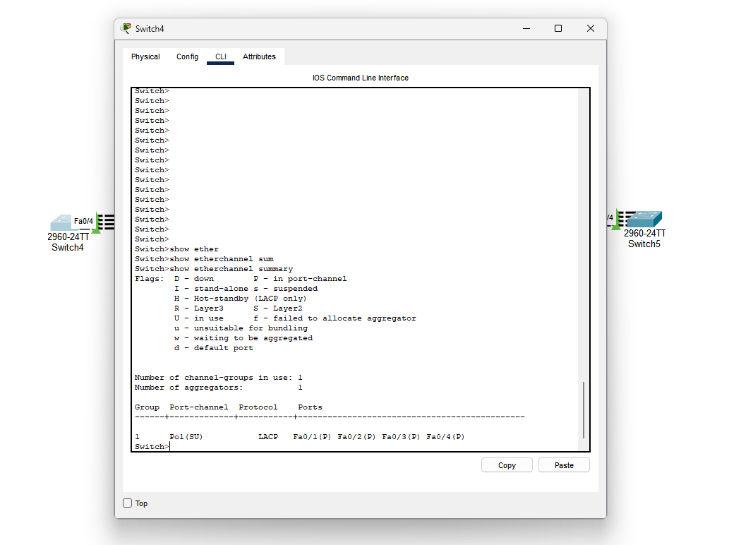Screen dimensions: 741x545
Task: Click the 'Po1(SU)' port-channel text
Action: 186,437
